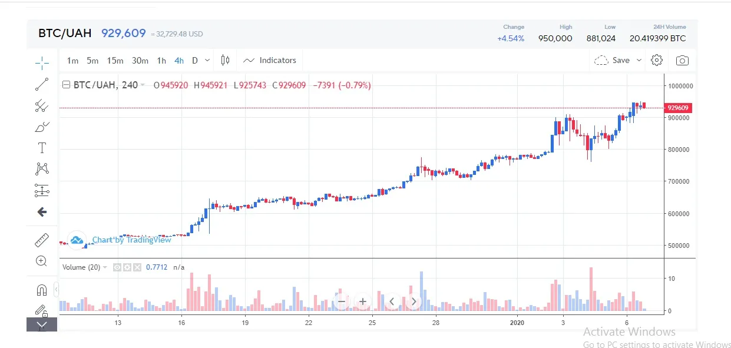This screenshot has height=348, width=731.
Task: Click the +4.54% change value
Action: (x=511, y=38)
